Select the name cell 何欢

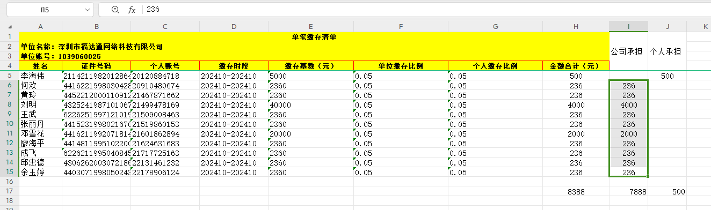pyautogui.click(x=41, y=85)
